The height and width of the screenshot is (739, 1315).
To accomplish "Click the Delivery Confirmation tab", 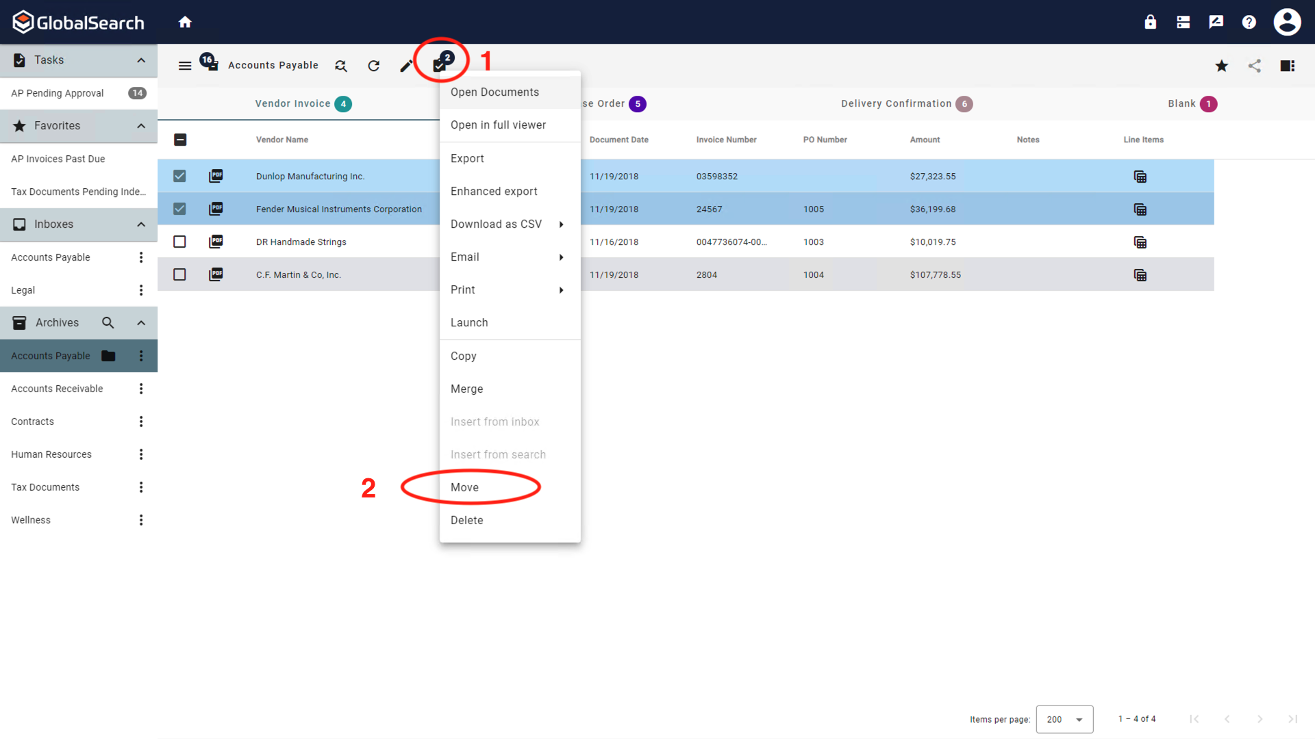I will click(x=906, y=102).
